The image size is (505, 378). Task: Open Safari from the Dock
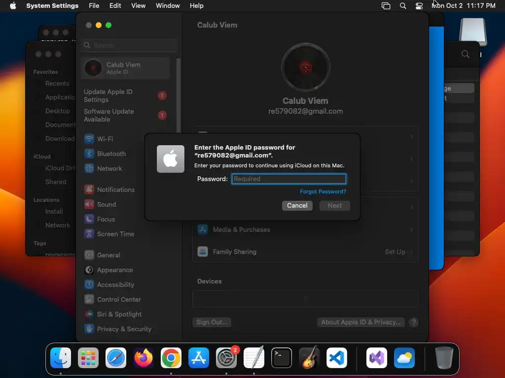(116, 358)
